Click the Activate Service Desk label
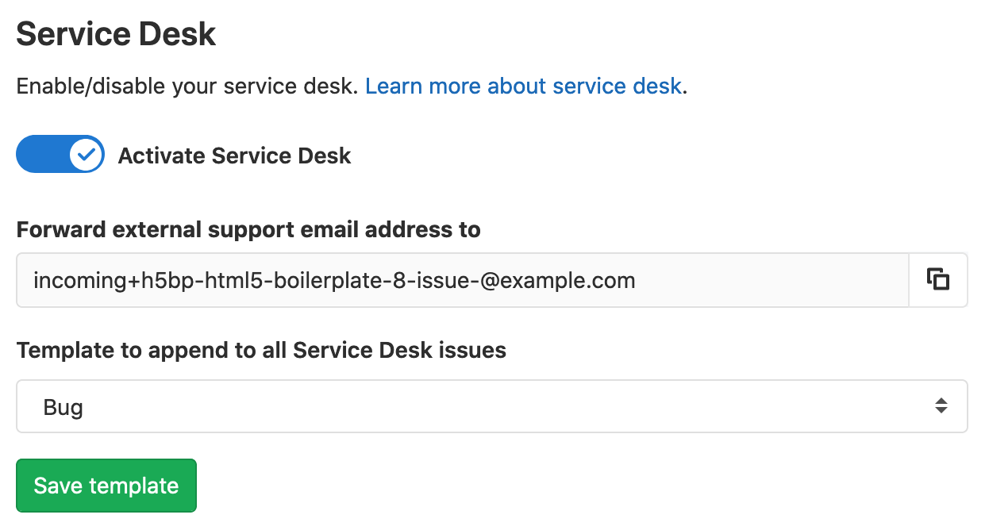This screenshot has width=989, height=530. tap(234, 156)
